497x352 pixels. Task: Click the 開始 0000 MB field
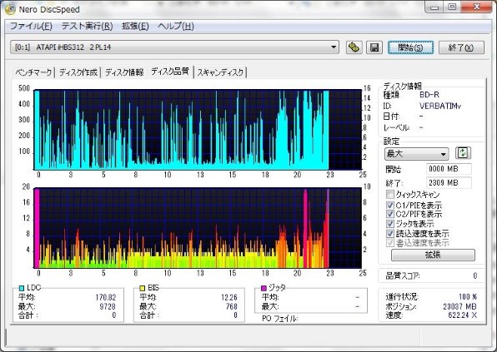pos(449,169)
